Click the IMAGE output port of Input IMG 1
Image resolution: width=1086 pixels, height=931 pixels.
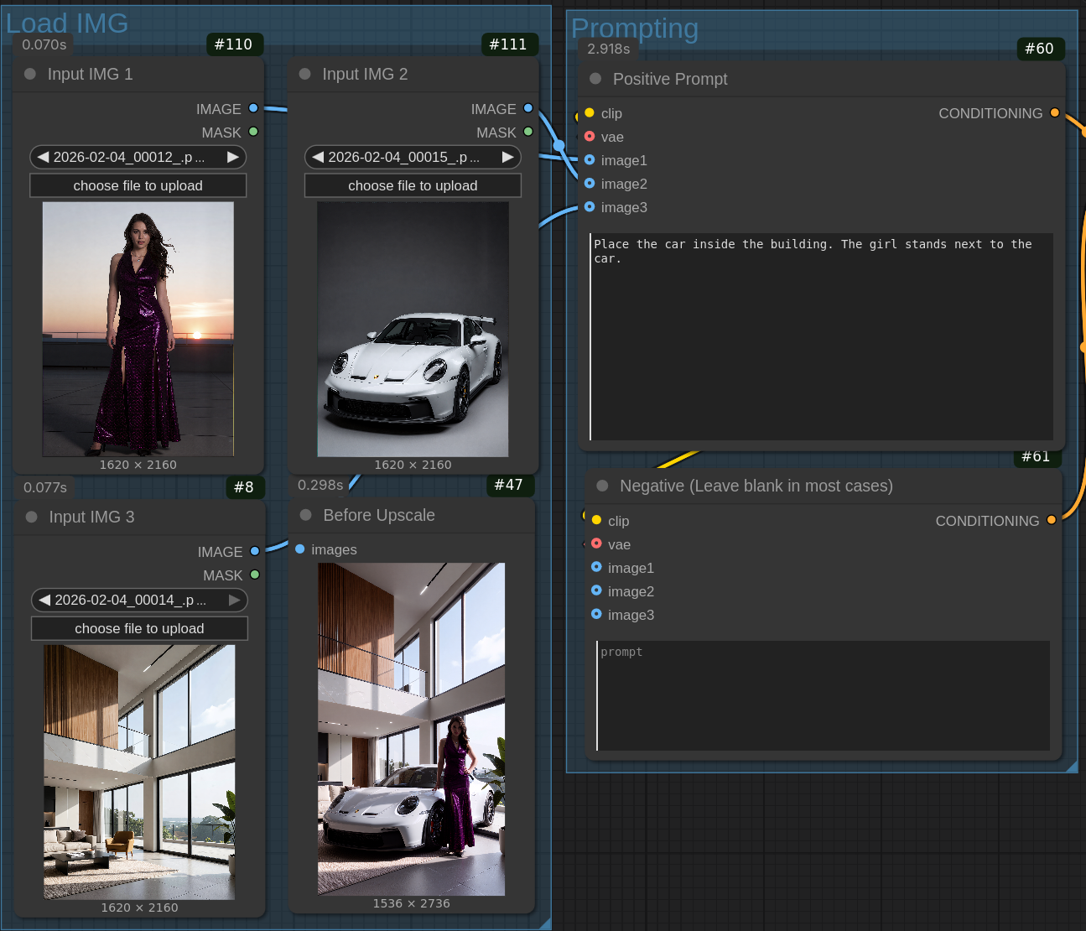[x=253, y=108]
